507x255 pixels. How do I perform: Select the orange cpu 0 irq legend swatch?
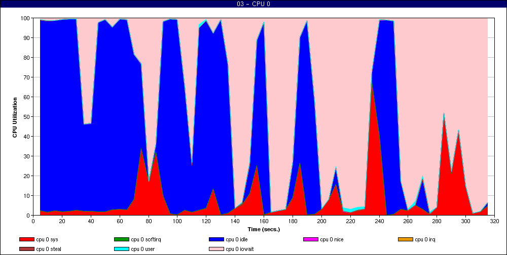click(x=406, y=239)
